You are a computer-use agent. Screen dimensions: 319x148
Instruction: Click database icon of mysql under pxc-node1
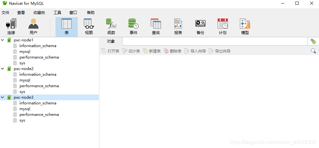pos(15,52)
